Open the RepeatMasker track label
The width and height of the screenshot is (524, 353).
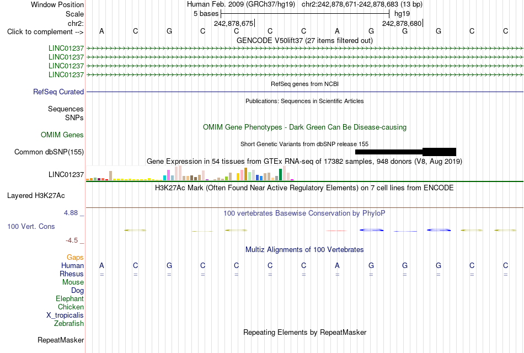(x=61, y=340)
